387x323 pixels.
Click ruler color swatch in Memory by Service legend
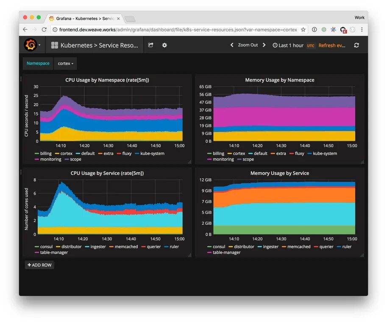[x=339, y=246]
